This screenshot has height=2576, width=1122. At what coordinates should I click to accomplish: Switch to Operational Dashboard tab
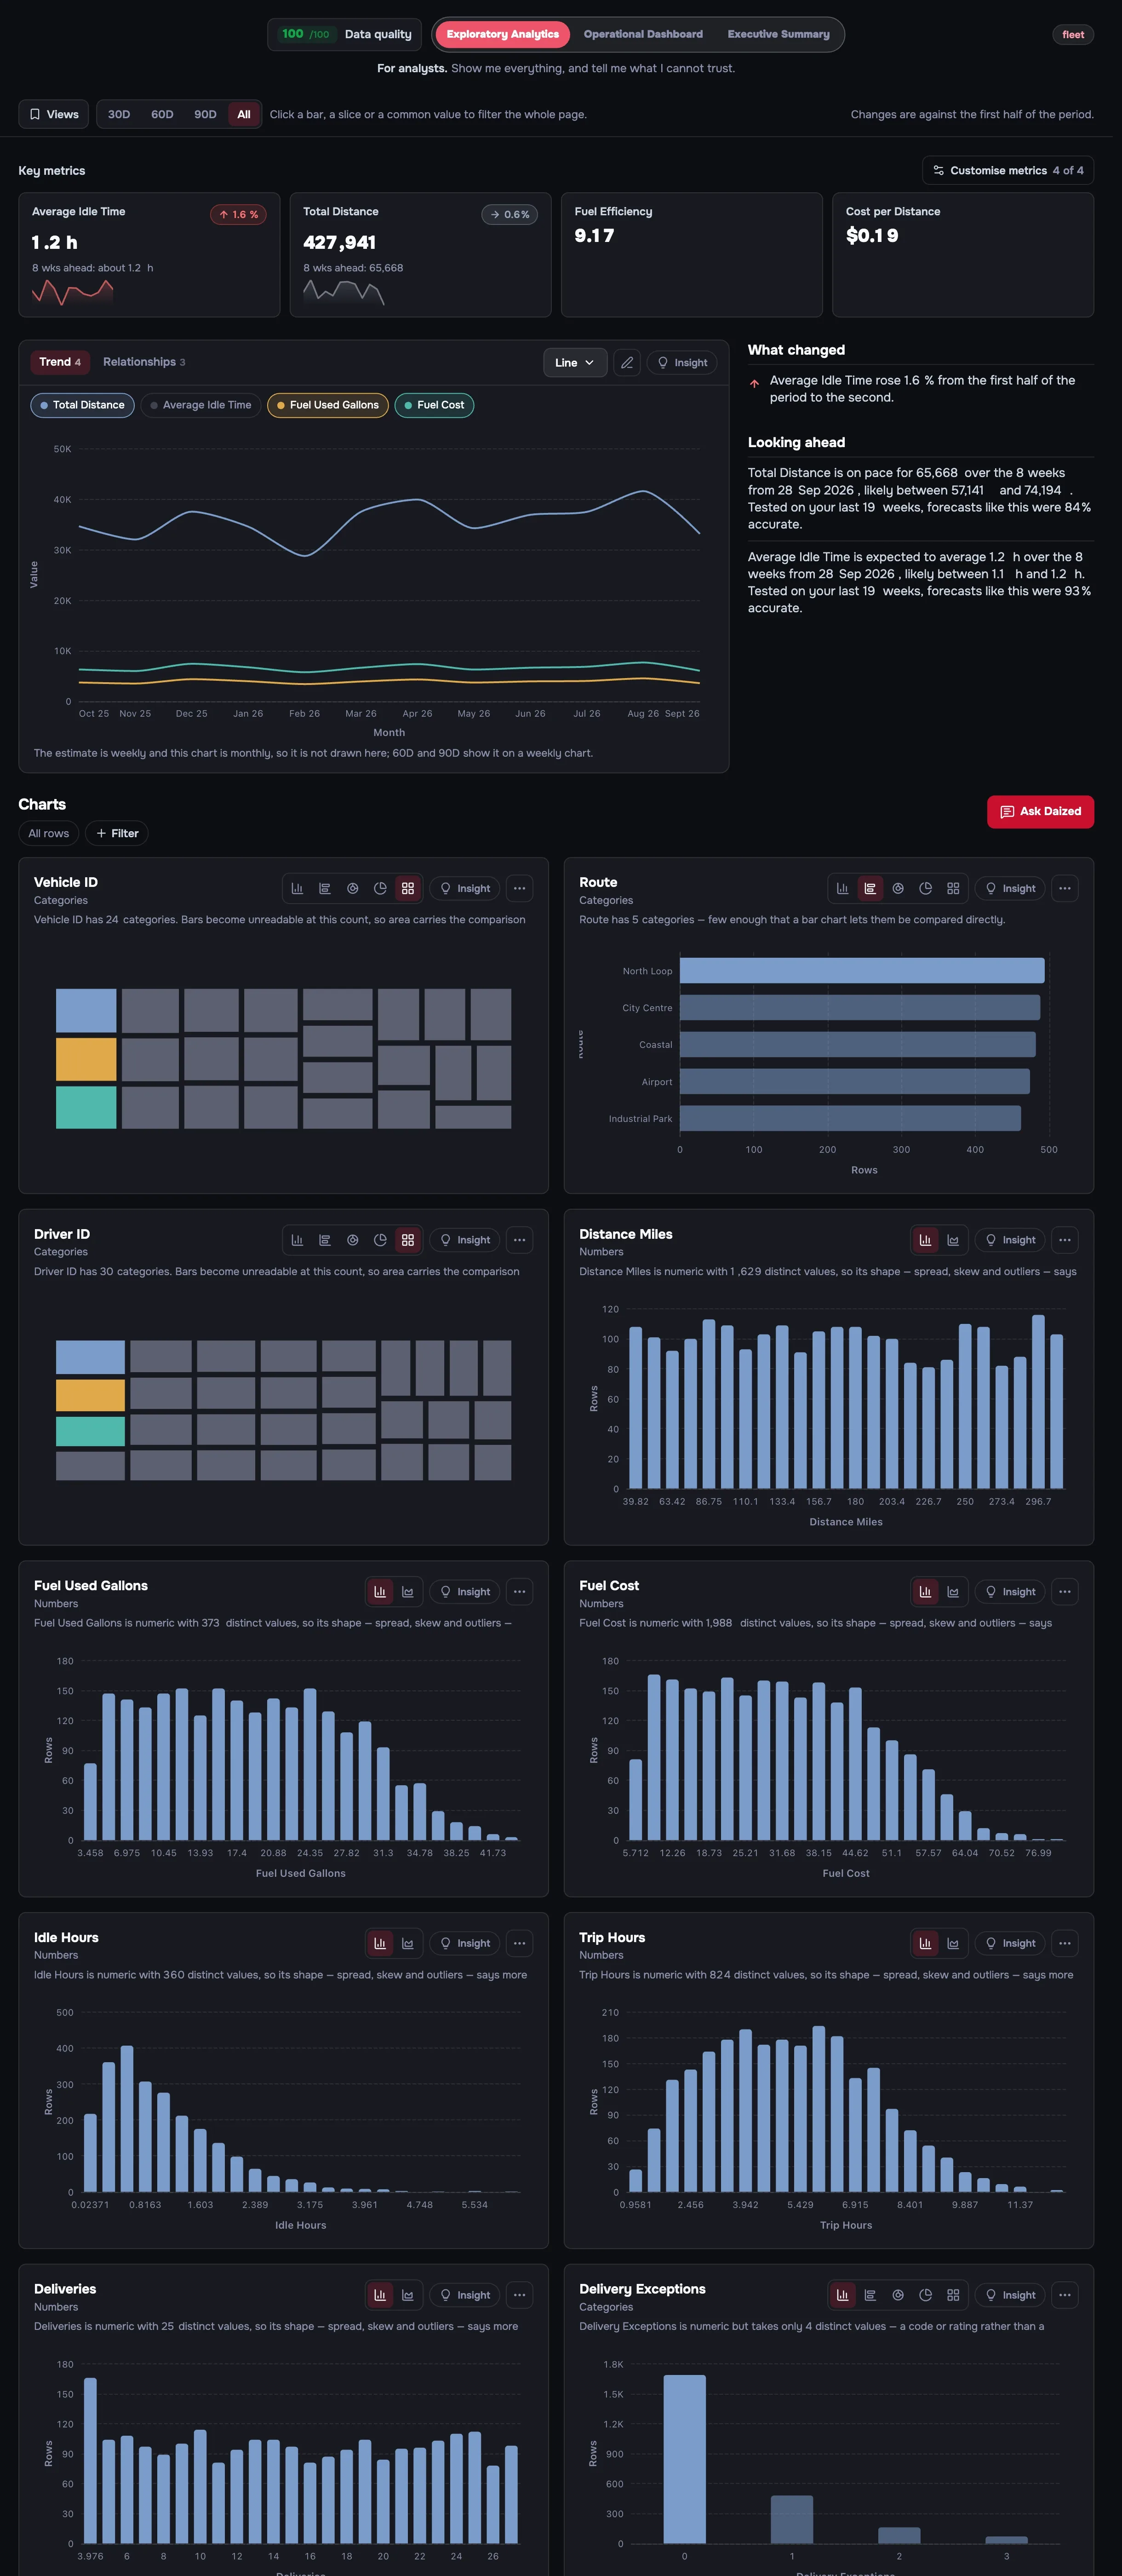point(643,34)
